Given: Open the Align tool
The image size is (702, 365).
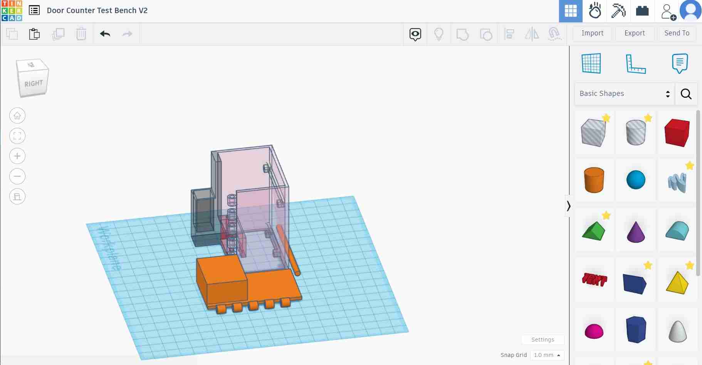Looking at the screenshot, I should (510, 34).
